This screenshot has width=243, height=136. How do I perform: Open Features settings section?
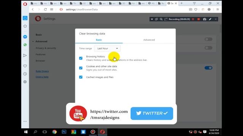(41, 54)
